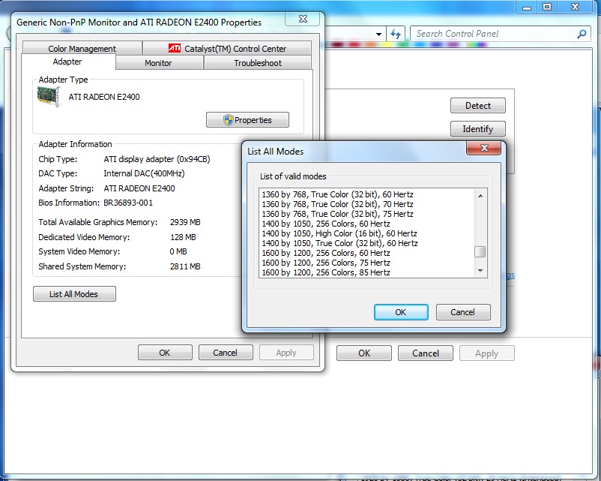
Task: Click OK in the Screen Resolution window
Action: click(364, 353)
